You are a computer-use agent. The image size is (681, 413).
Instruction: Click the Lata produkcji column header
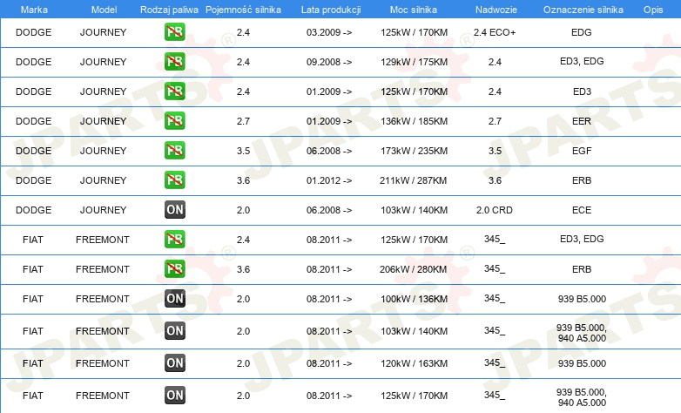click(x=331, y=10)
